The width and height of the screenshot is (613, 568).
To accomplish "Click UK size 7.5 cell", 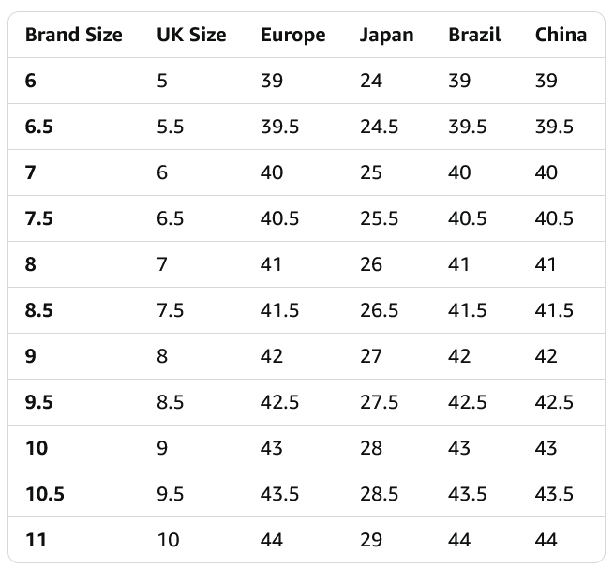I will pyautogui.click(x=170, y=310).
